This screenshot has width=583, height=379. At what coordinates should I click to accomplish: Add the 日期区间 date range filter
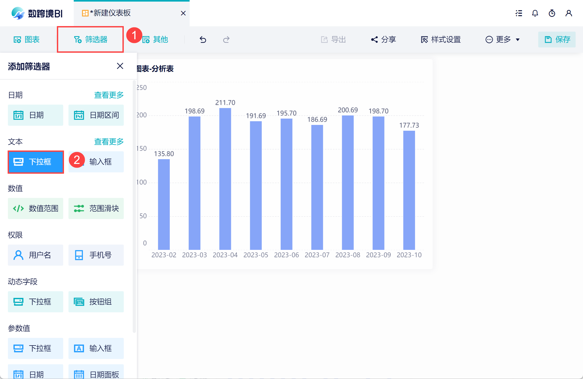pos(96,115)
